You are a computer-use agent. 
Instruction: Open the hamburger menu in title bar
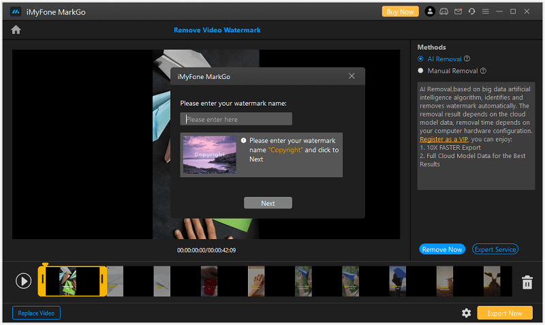(486, 12)
